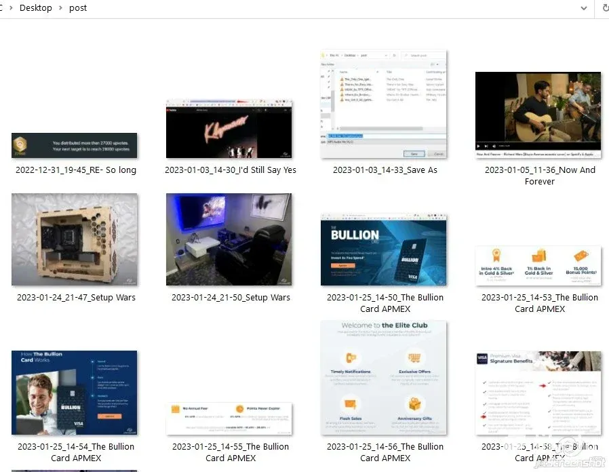Select the I'd Still Say Yes video thumbnail

229,130
